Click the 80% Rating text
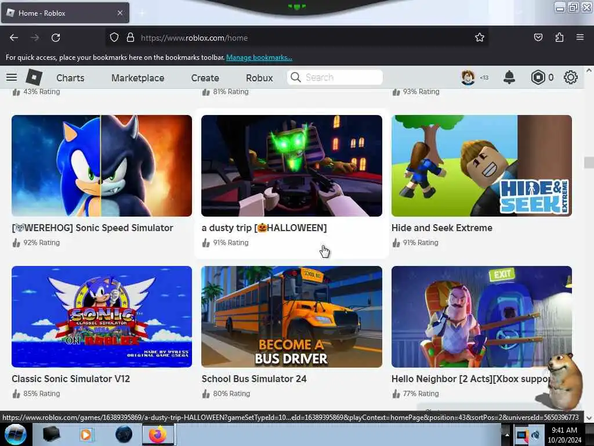 pos(231,393)
